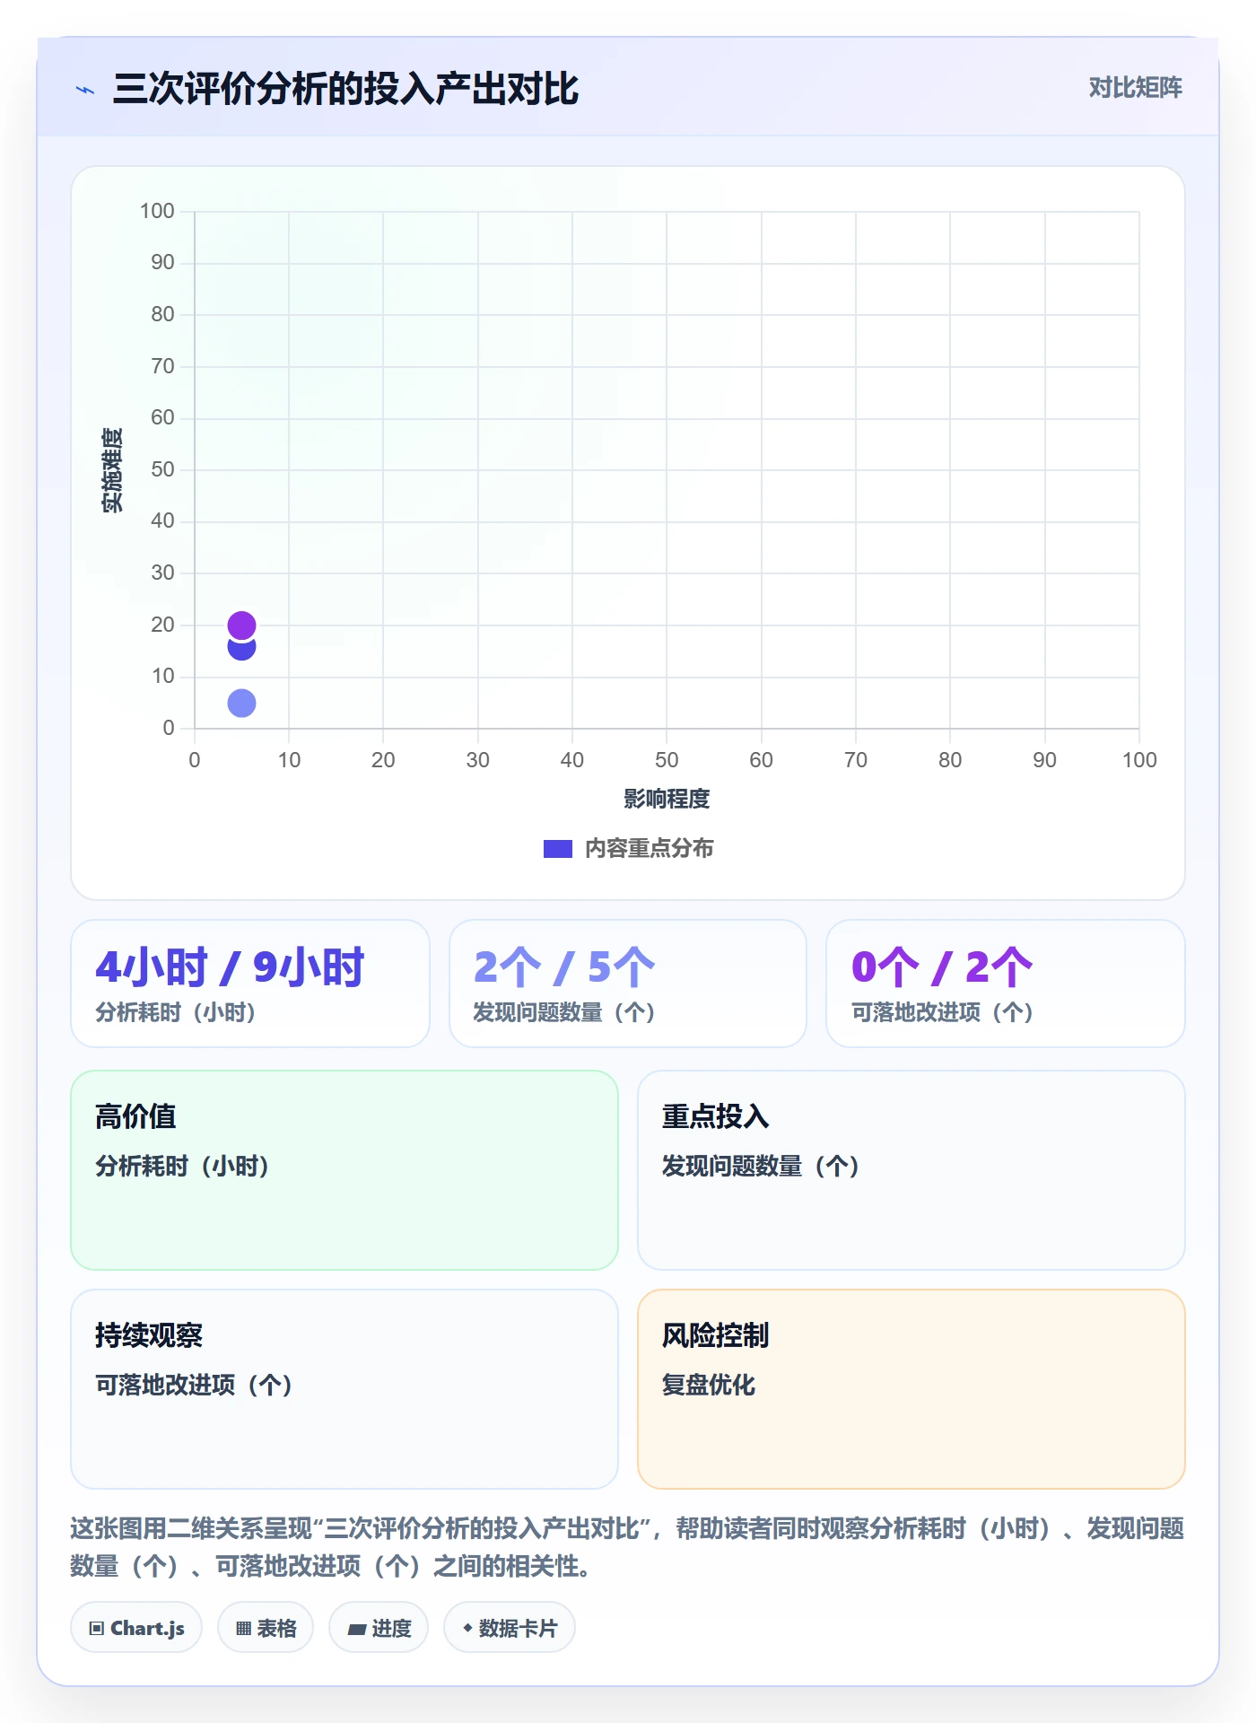Click the 100 label on the x-axis
The image size is (1256, 1723).
click(1139, 760)
